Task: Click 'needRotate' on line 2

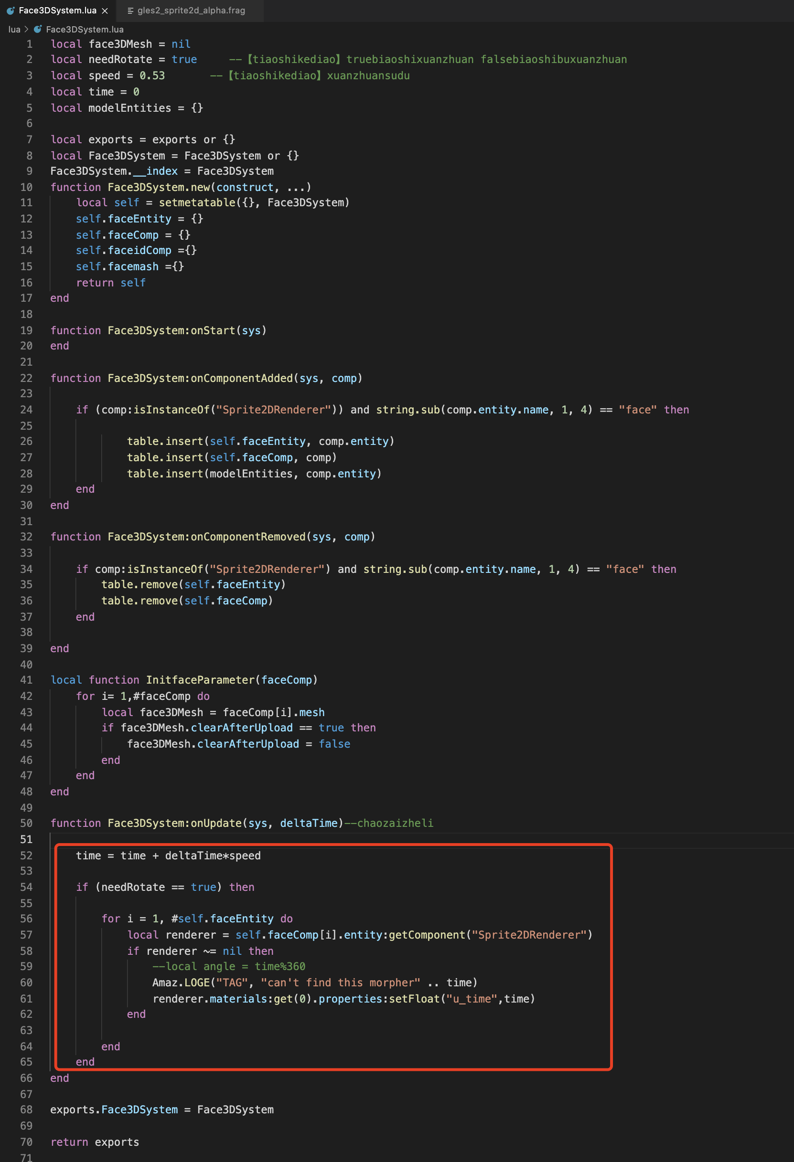Action: point(120,60)
